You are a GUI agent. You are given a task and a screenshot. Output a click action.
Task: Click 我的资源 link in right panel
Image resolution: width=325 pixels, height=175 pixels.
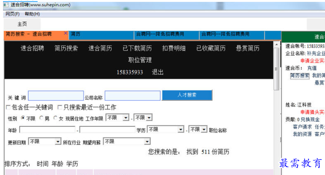[x=302, y=134]
